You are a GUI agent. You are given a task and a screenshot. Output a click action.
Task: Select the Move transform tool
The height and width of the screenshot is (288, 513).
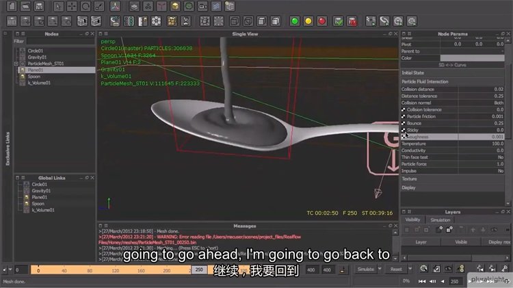pos(72,6)
